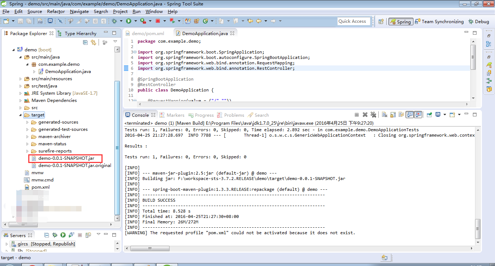
Task: Go to last edit location icon
Action: click(250, 21)
